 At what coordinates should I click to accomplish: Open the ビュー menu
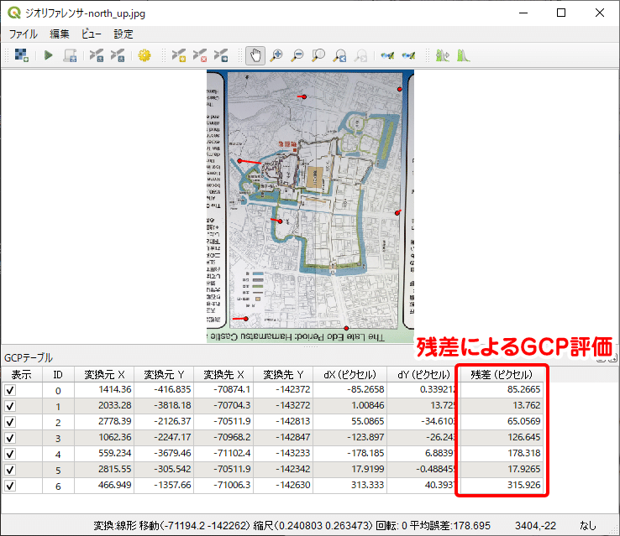coord(92,34)
